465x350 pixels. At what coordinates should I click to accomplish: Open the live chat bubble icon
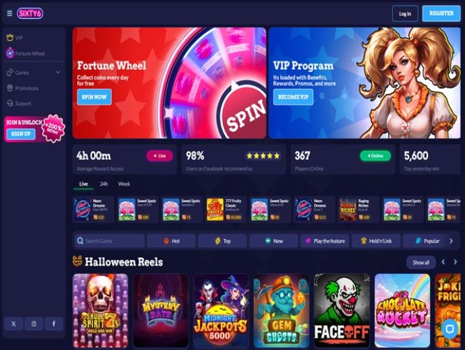pyautogui.click(x=450, y=329)
